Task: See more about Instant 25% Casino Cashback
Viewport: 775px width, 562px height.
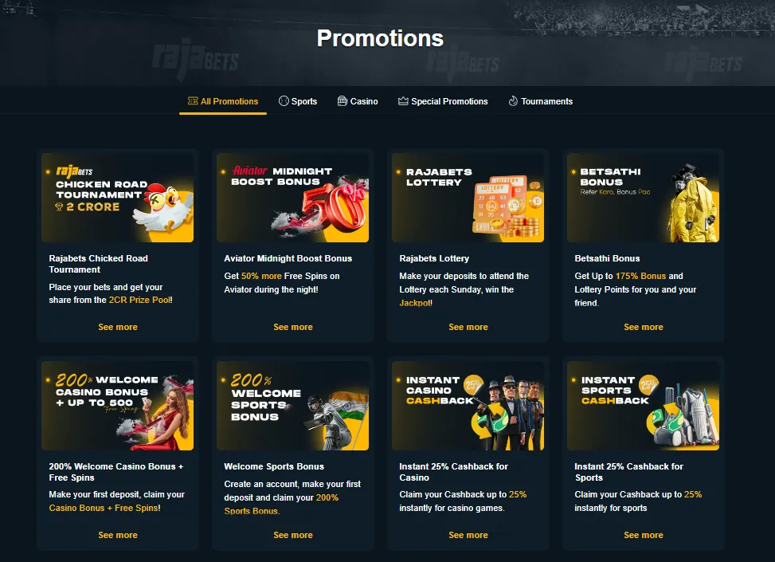Action: [x=468, y=535]
